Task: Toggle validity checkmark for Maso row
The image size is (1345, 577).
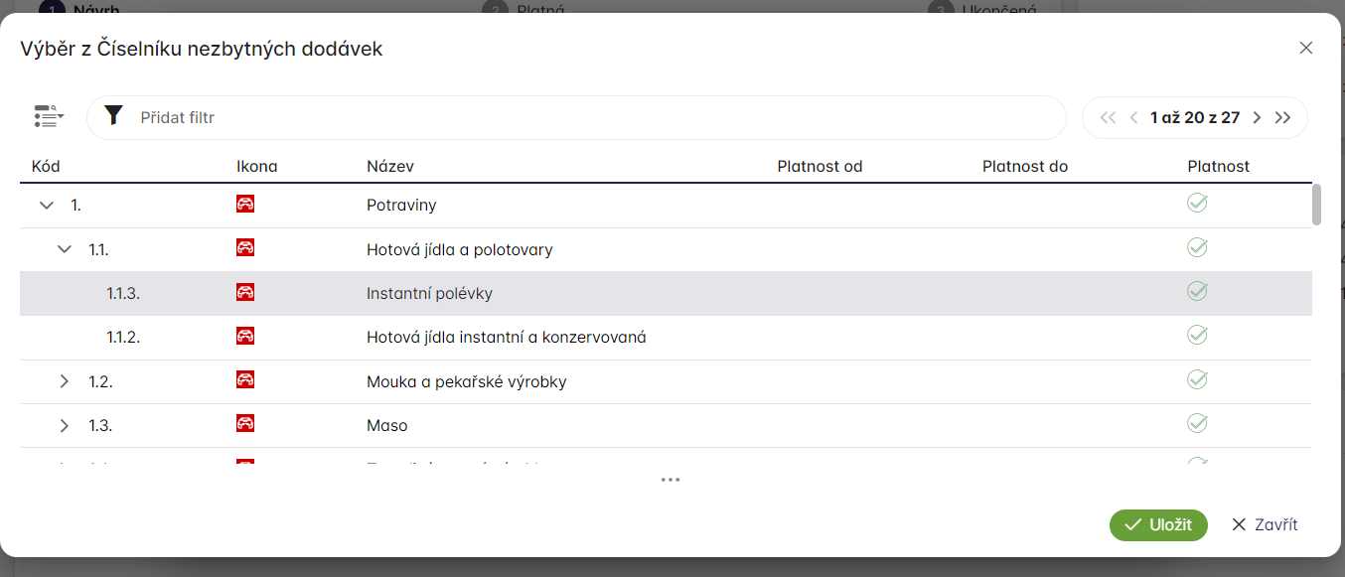Action: (x=1197, y=424)
